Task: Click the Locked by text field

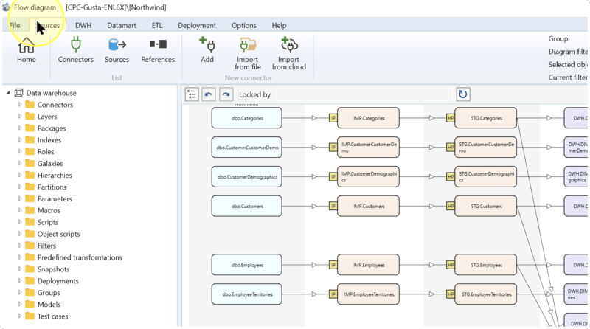Action: coord(364,94)
